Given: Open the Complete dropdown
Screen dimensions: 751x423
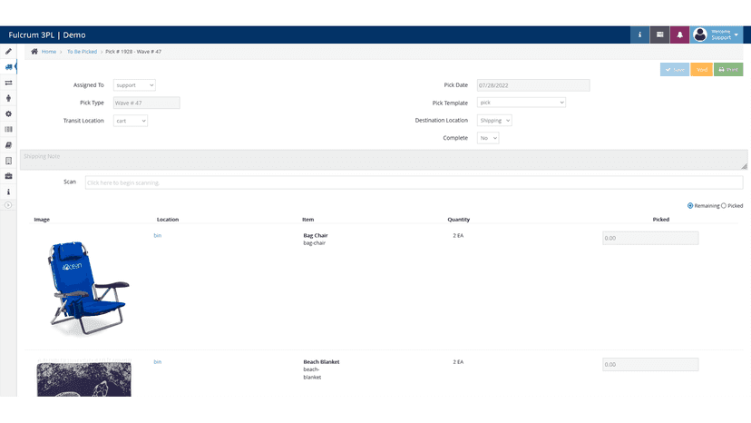Looking at the screenshot, I should coord(488,138).
